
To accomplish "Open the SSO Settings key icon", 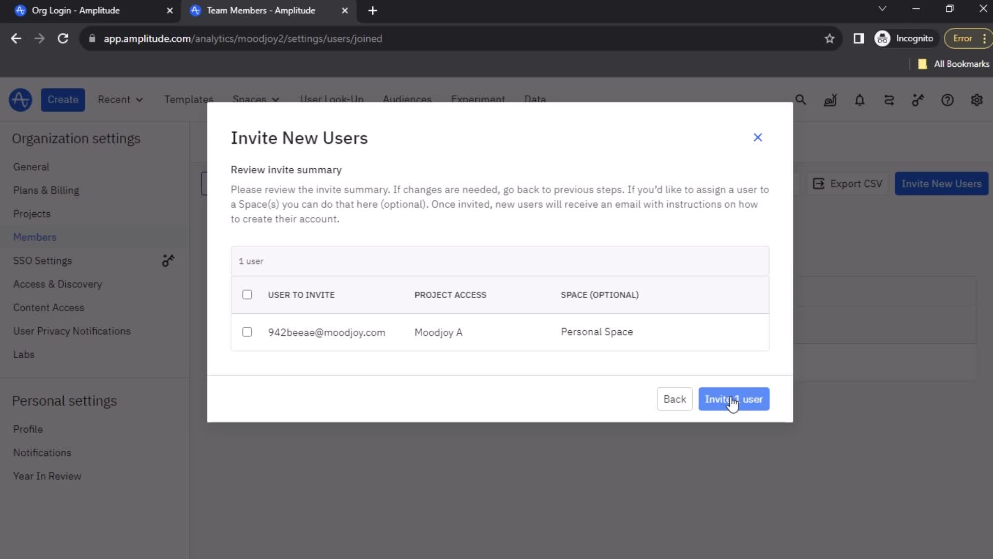I will (x=169, y=261).
